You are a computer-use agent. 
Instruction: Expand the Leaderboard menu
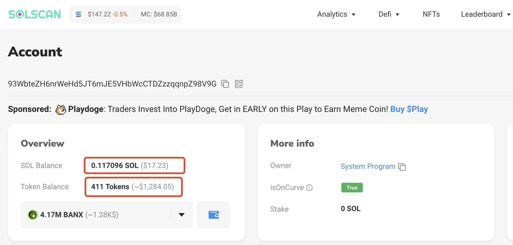tap(485, 14)
